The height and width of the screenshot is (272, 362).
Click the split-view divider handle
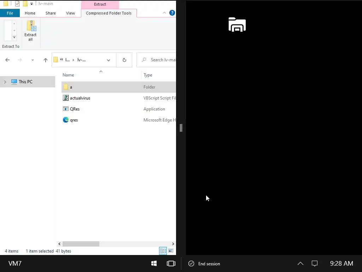pyautogui.click(x=181, y=128)
